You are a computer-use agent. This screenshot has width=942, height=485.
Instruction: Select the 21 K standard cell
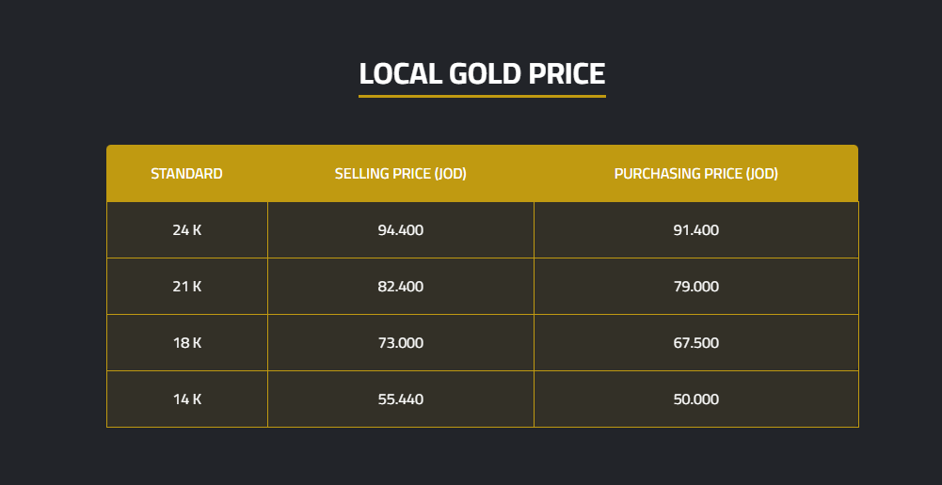[x=186, y=287]
